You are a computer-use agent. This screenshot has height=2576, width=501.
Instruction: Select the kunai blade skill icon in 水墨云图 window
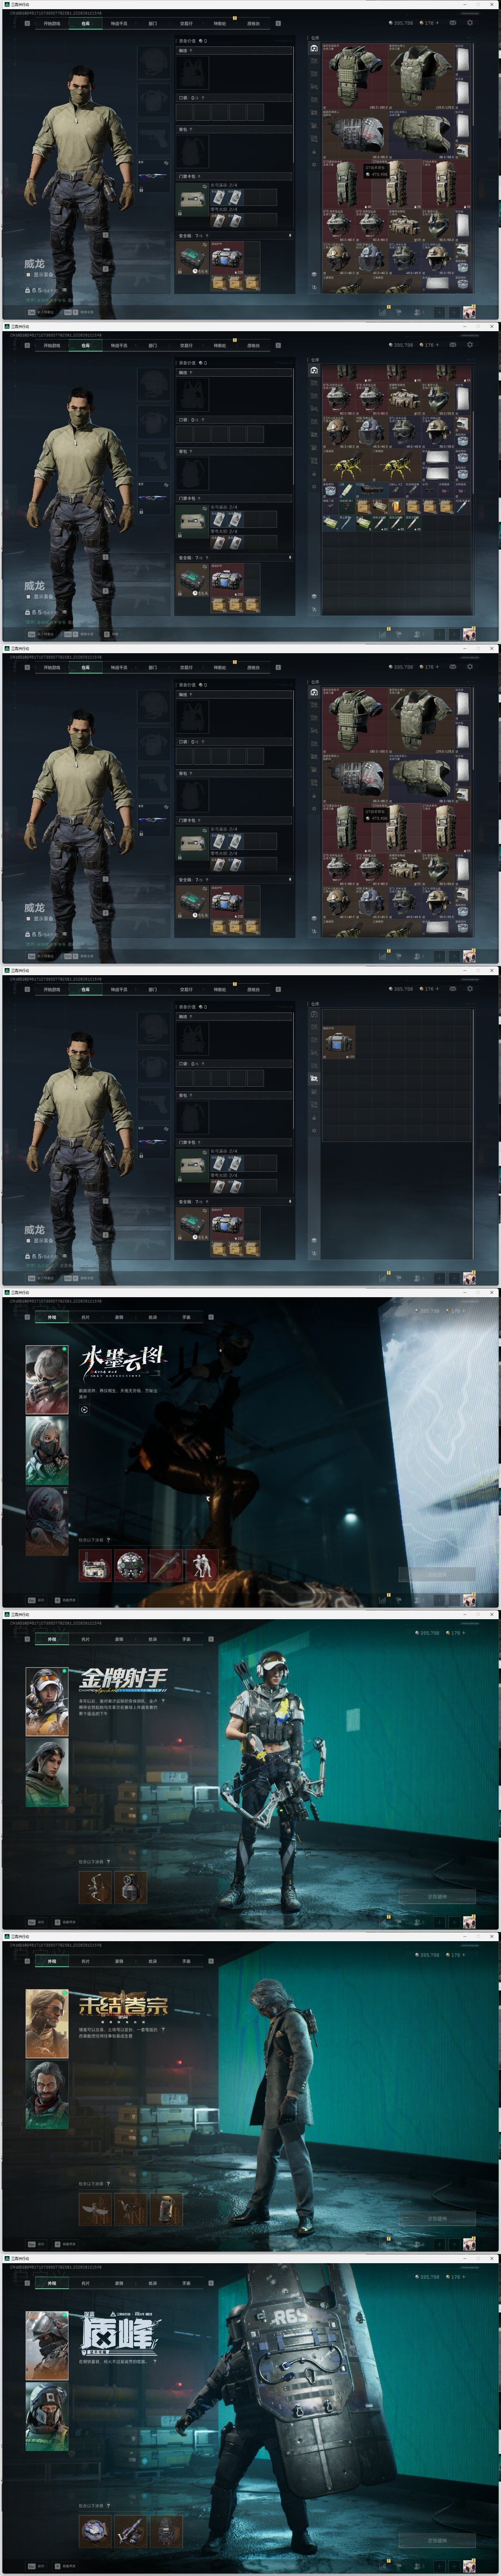[x=167, y=1565]
